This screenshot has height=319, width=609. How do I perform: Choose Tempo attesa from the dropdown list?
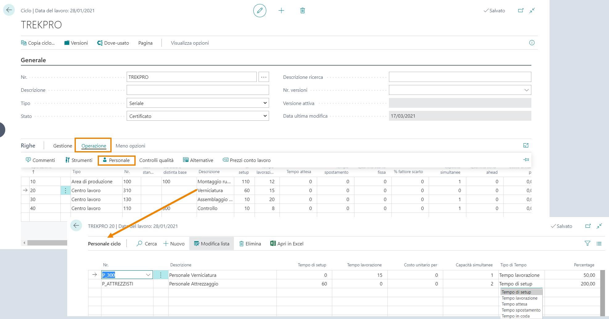[x=514, y=304]
